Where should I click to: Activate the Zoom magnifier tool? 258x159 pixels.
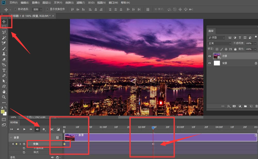pyautogui.click(x=4, y=97)
